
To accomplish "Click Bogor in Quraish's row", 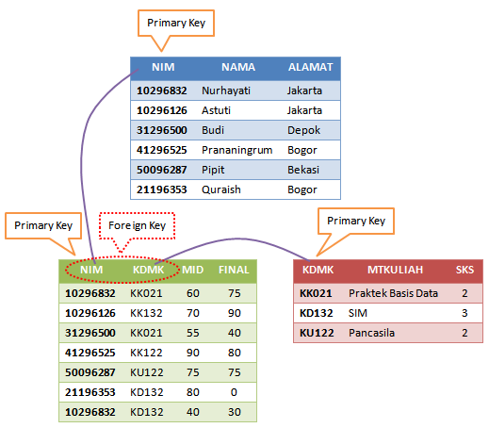I will click(x=302, y=189).
